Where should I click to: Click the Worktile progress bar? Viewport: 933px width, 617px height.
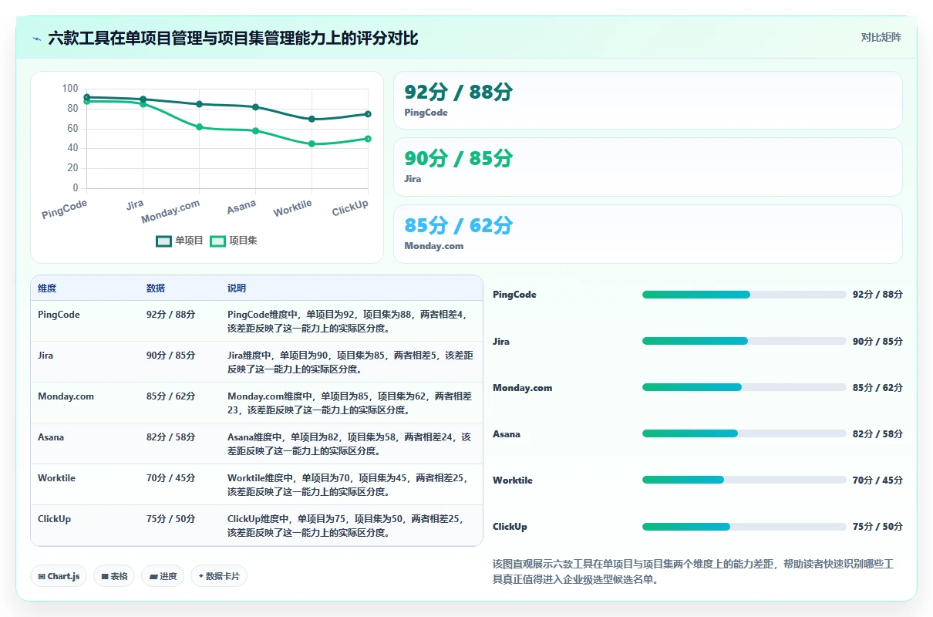[x=744, y=480]
